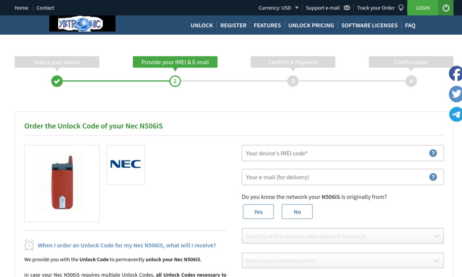Expand the Select your network/carrier dropdown
The width and height of the screenshot is (462, 277).
(x=343, y=260)
